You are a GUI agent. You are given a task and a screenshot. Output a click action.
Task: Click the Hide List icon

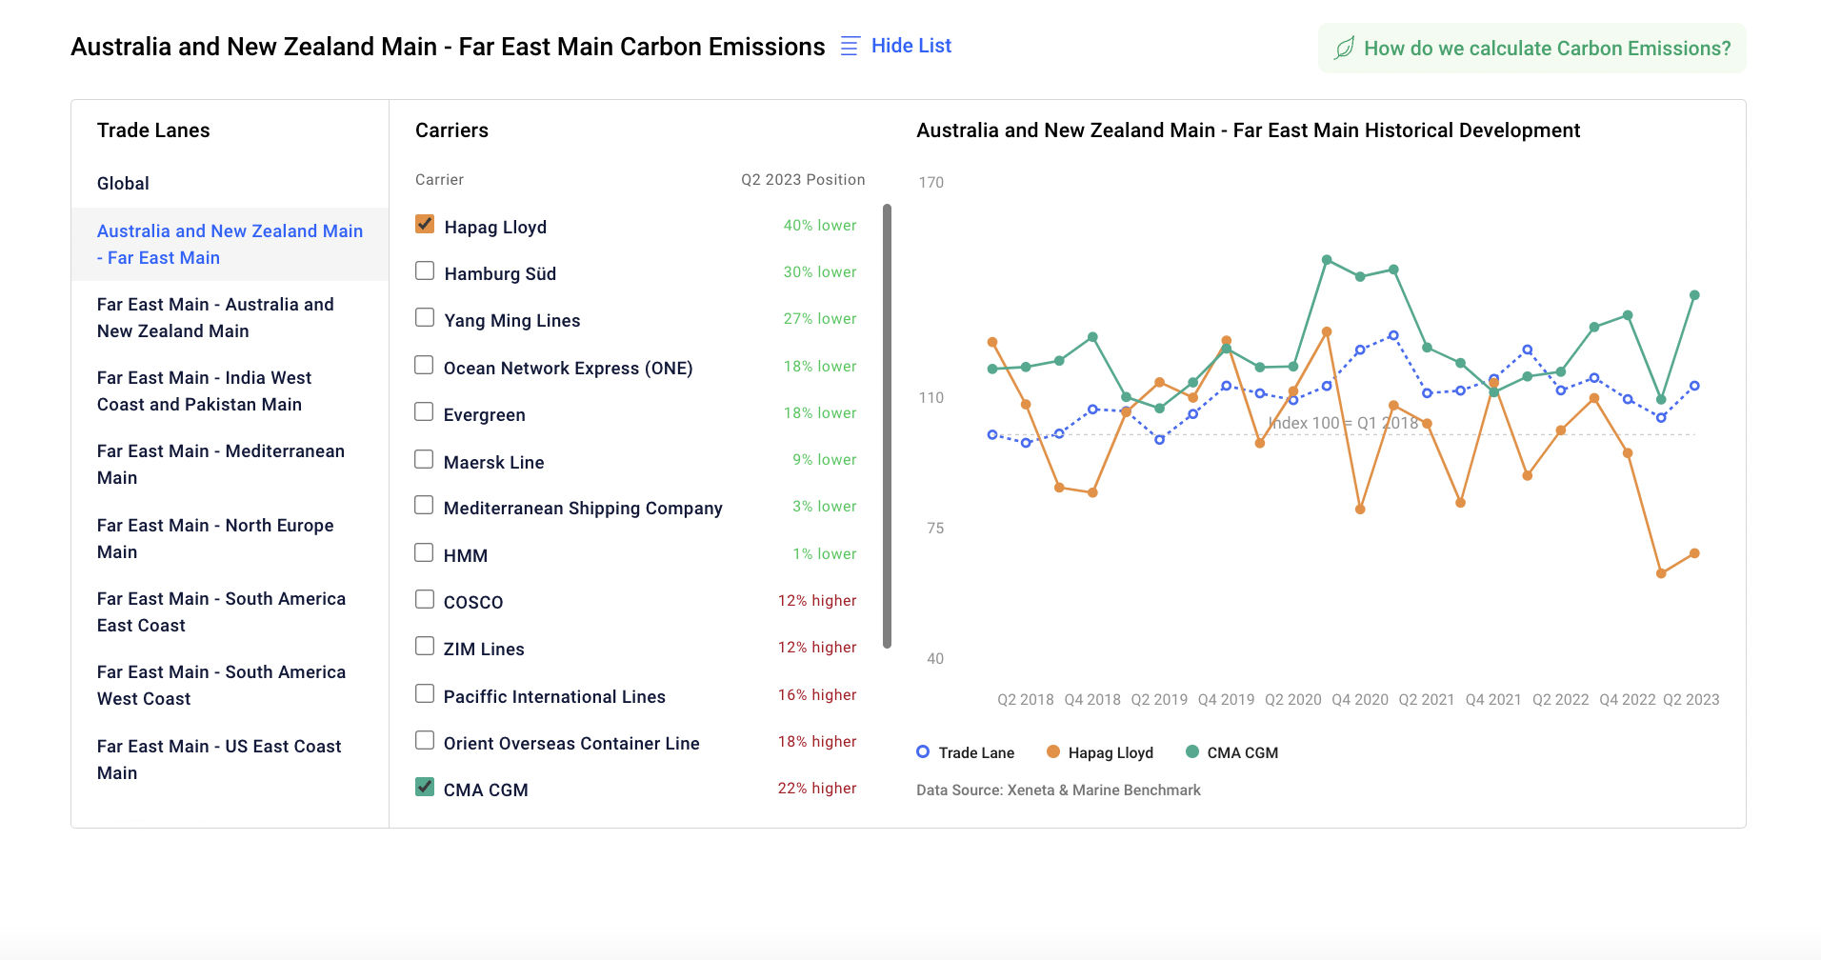[850, 46]
